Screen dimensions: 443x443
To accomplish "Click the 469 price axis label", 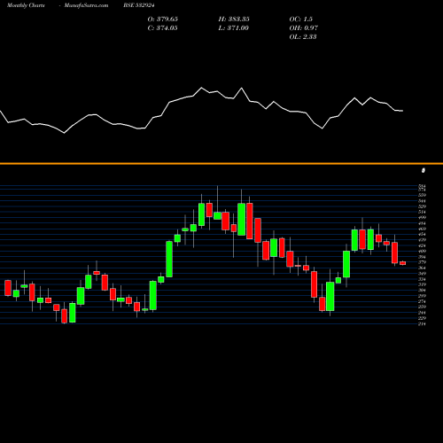I will coord(422,229).
